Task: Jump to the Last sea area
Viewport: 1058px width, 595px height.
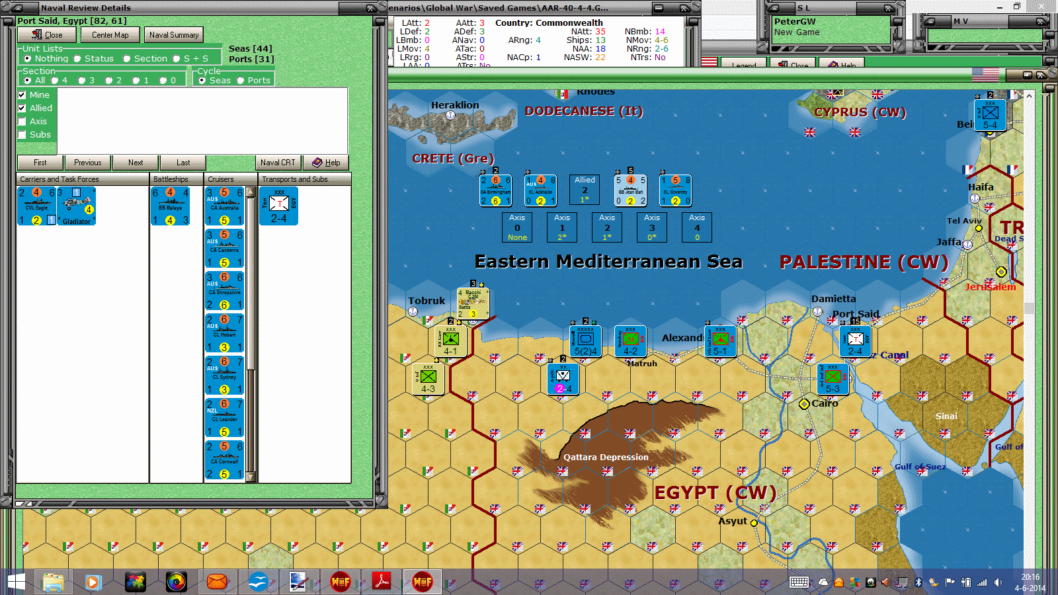Action: click(x=183, y=163)
